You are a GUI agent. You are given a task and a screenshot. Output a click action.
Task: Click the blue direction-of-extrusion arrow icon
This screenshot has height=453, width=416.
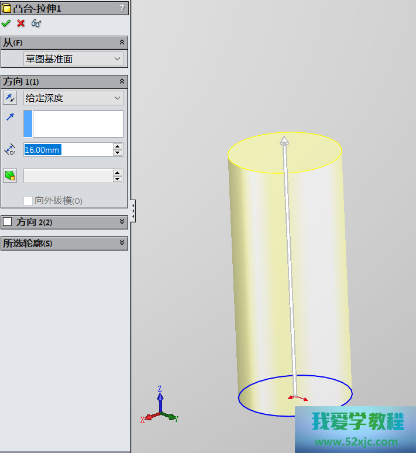point(10,118)
